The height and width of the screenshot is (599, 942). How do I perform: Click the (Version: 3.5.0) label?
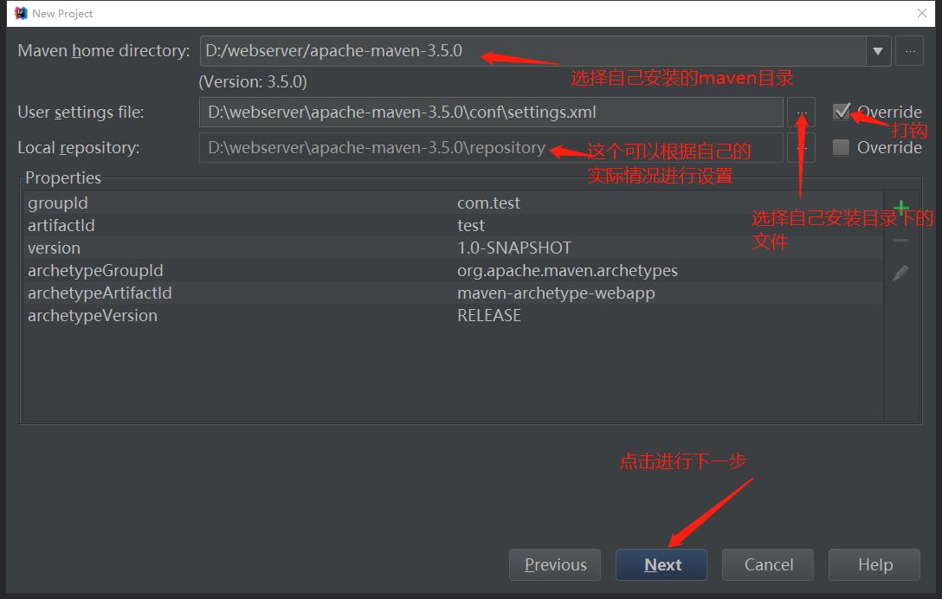(x=253, y=81)
